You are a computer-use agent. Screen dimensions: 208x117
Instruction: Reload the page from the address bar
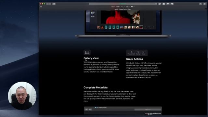click(156, 4)
